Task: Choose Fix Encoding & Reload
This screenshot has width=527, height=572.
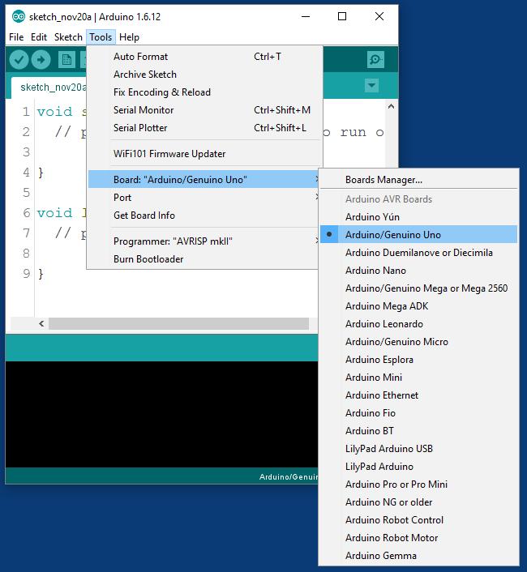Action: pos(204,92)
